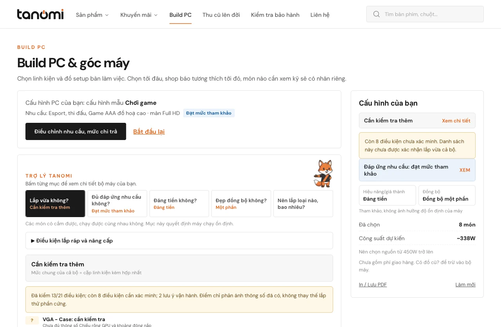Screen dimensions: 501x327
Task: Click Điều chỉnh nhu cầu, mức chi trả button
Action: pos(76,131)
